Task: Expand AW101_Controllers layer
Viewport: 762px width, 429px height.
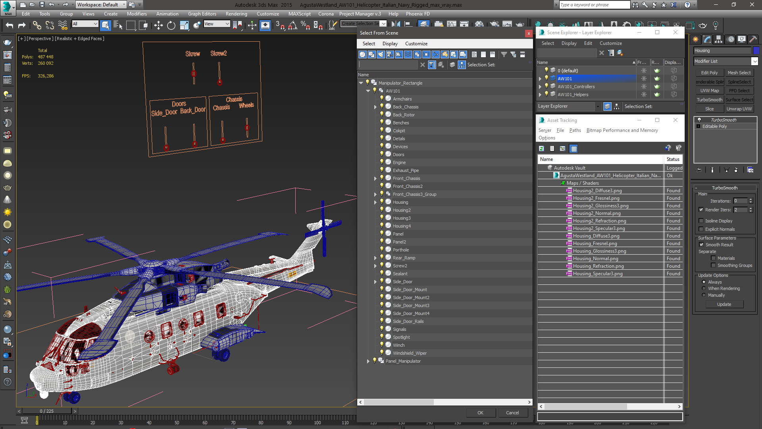Action: 540,87
